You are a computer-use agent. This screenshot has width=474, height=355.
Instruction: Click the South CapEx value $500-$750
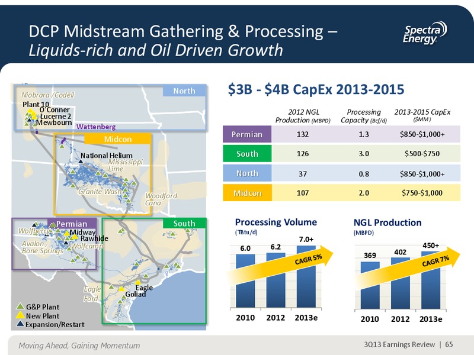tap(422, 154)
